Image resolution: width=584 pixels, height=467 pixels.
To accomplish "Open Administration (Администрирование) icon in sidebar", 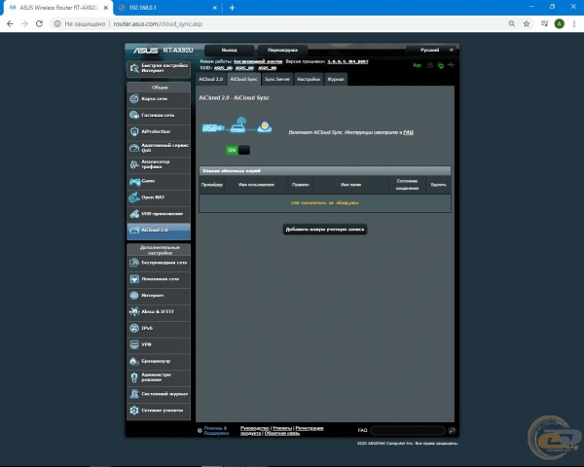I will [134, 377].
